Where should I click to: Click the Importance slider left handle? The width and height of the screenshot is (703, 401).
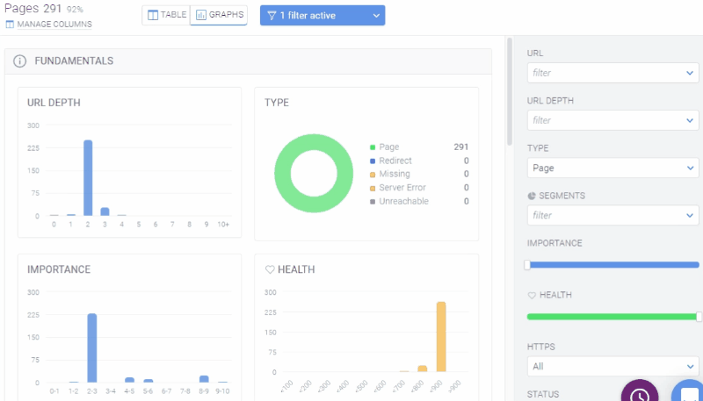(527, 265)
